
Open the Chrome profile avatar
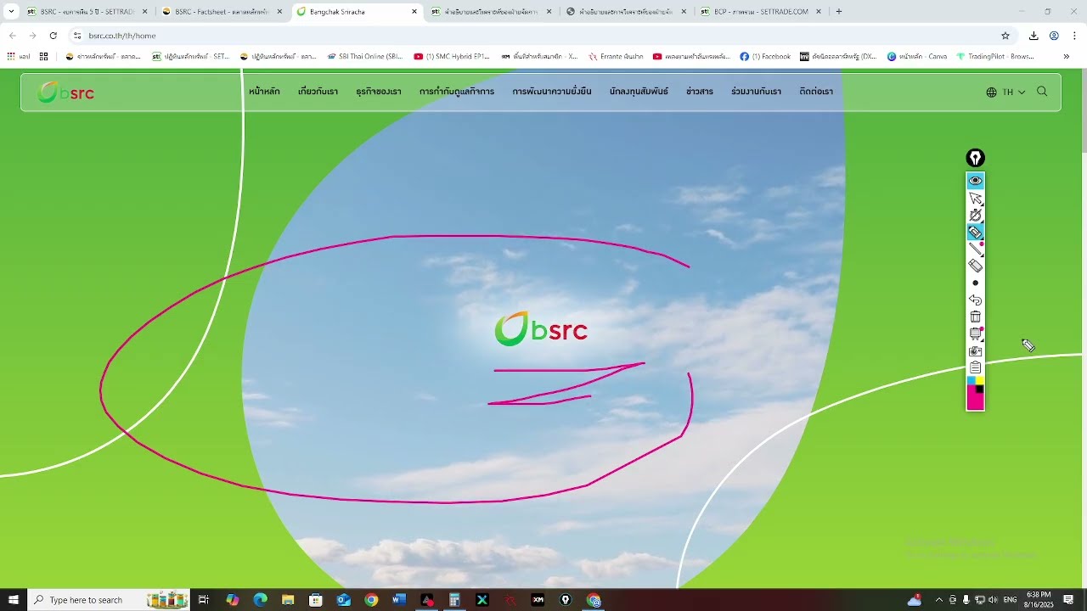point(1054,36)
